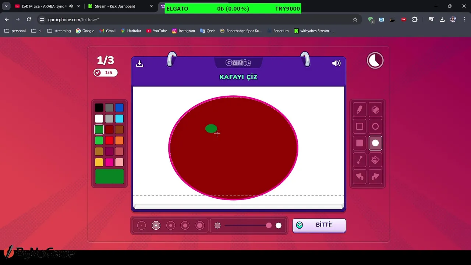Pick the cyan color swatch
Image resolution: width=471 pixels, height=265 pixels.
[119, 119]
